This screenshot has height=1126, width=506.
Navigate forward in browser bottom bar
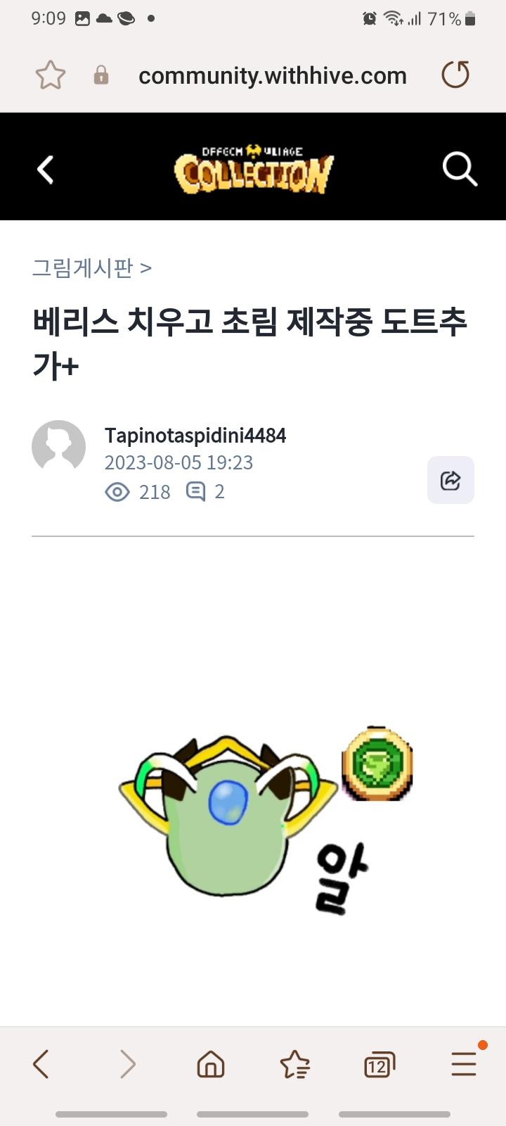pos(127,1064)
